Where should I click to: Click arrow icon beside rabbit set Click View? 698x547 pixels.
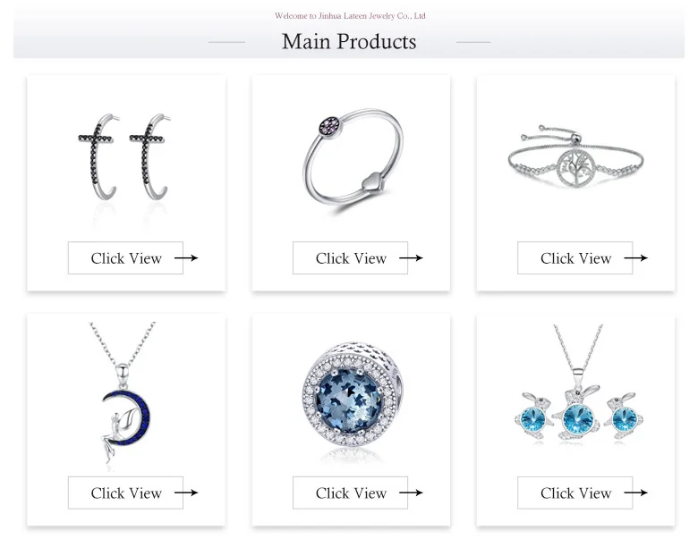(x=635, y=492)
